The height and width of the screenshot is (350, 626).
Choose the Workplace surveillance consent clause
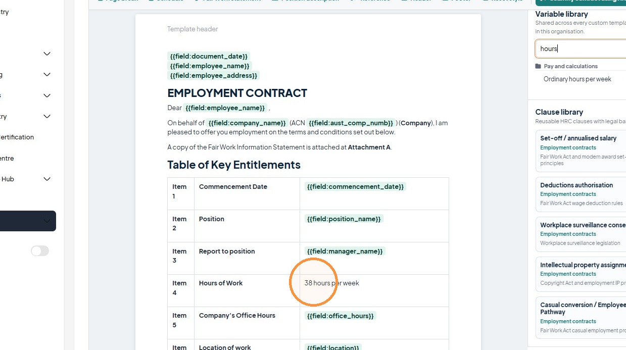[581, 234]
